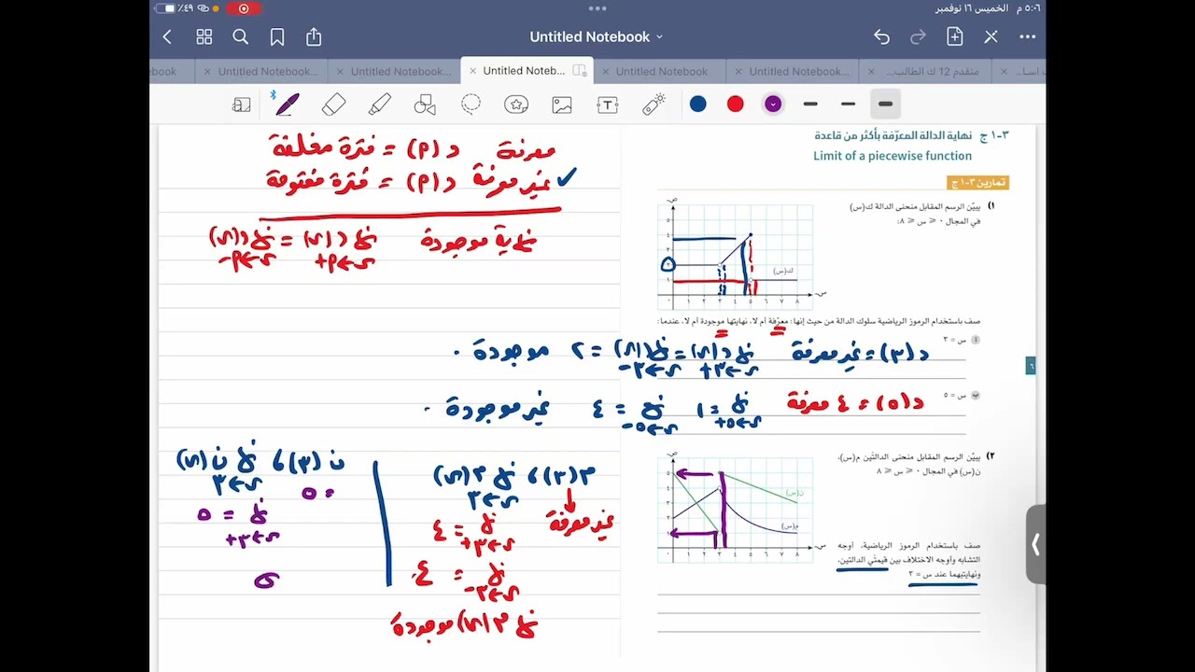Tap the red screen recording indicator

click(x=244, y=8)
